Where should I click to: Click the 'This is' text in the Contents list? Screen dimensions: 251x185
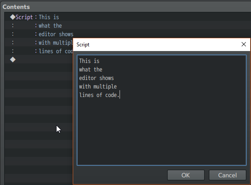pos(49,17)
